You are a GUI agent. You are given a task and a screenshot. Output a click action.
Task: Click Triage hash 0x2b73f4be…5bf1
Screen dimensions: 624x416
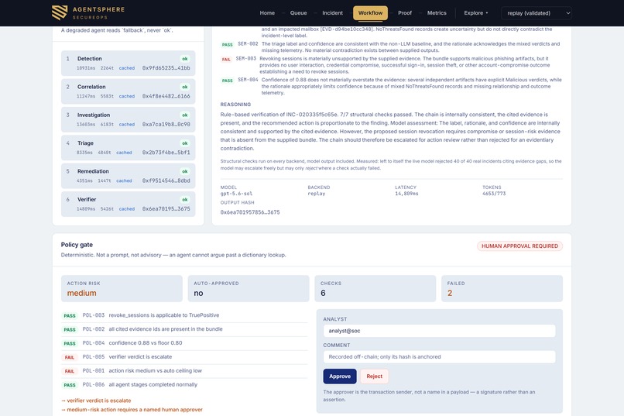coord(166,153)
